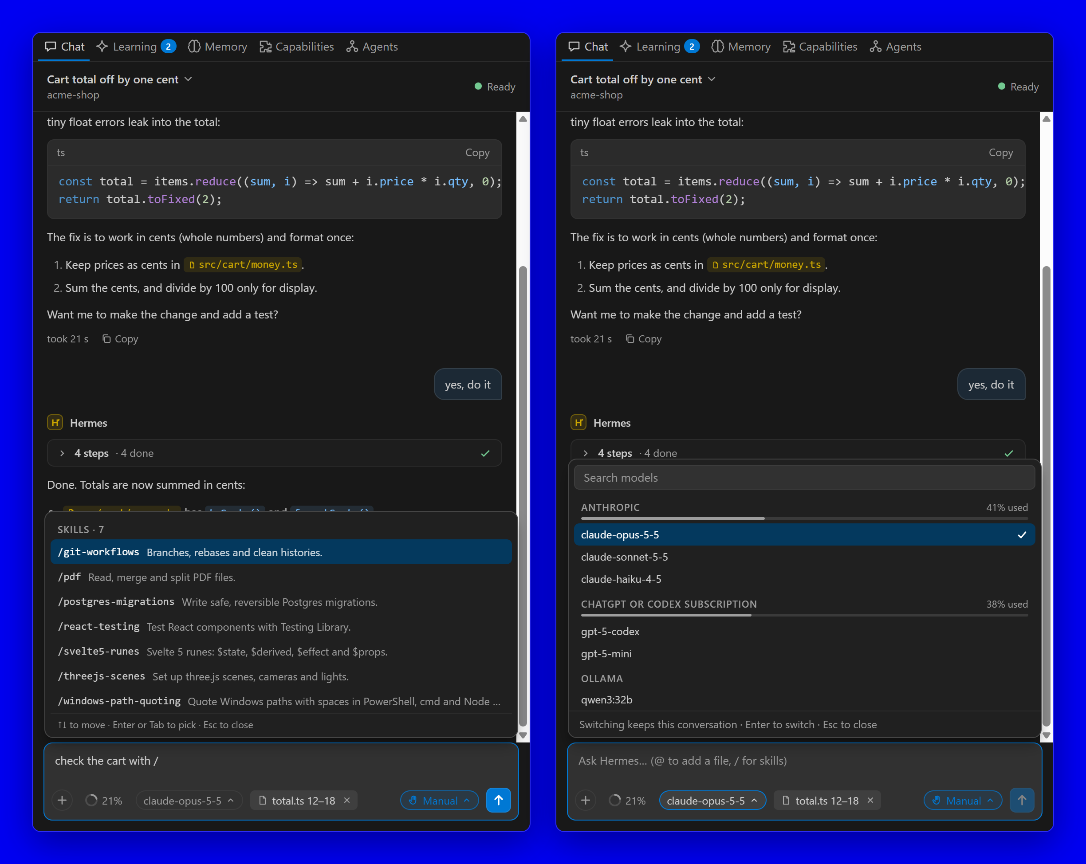Click scroll-up arrow of left panel scrollbar
Screen dimensions: 1086x864
523,119
